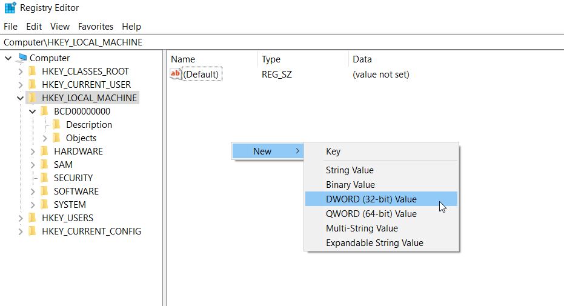Select the Description folder icon
This screenshot has height=306, width=564.
tap(56, 124)
